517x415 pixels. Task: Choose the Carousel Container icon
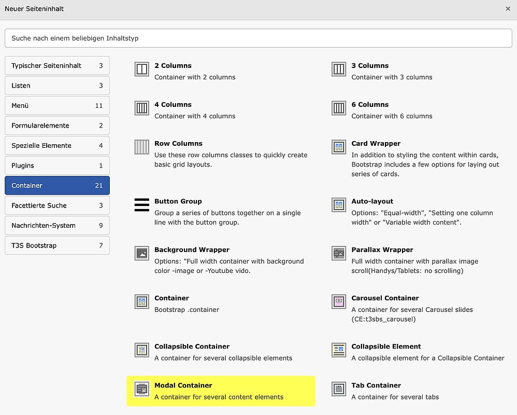338,301
